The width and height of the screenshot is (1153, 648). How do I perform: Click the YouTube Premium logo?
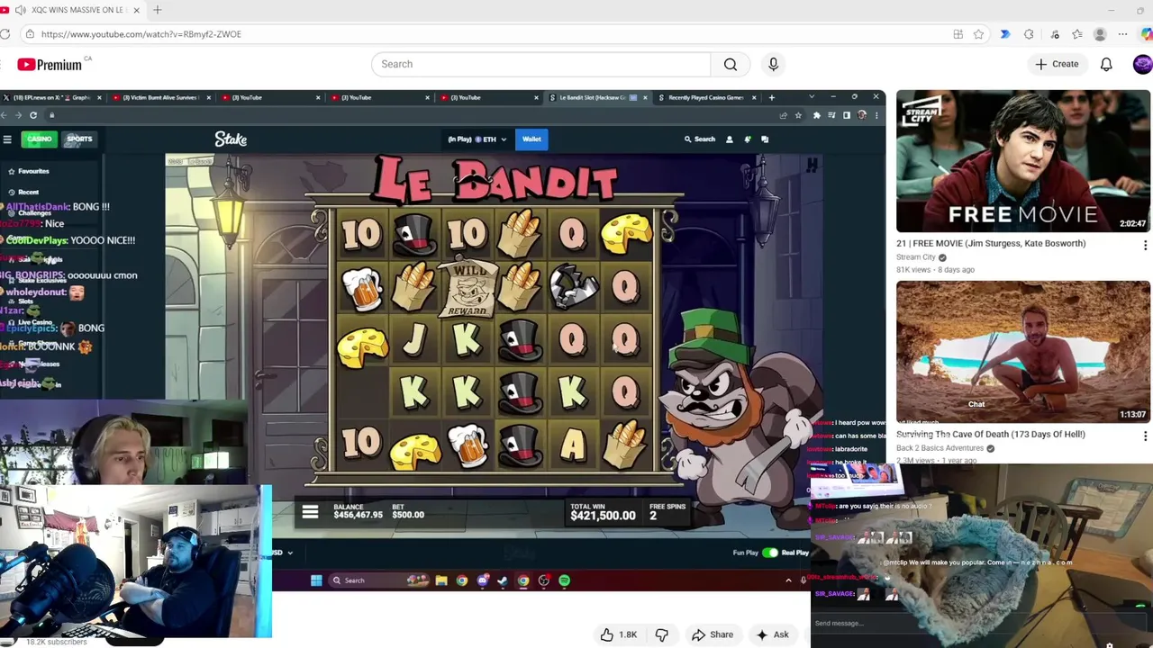click(x=50, y=64)
